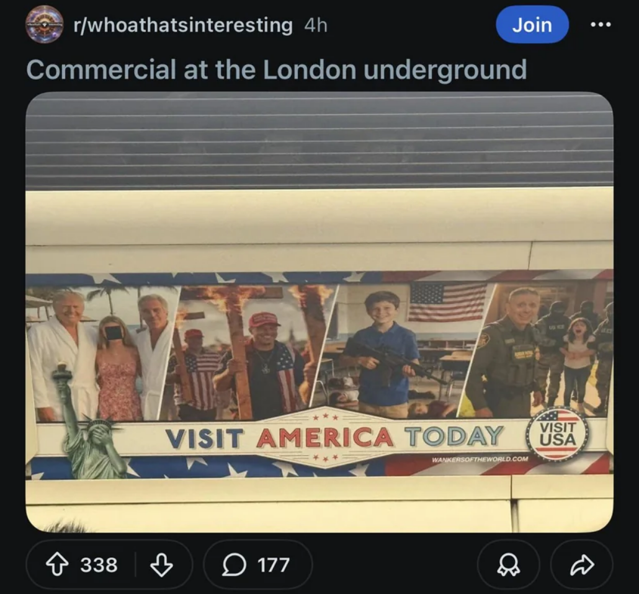Open comments via the speech bubble icon
The height and width of the screenshot is (594, 639).
click(234, 565)
